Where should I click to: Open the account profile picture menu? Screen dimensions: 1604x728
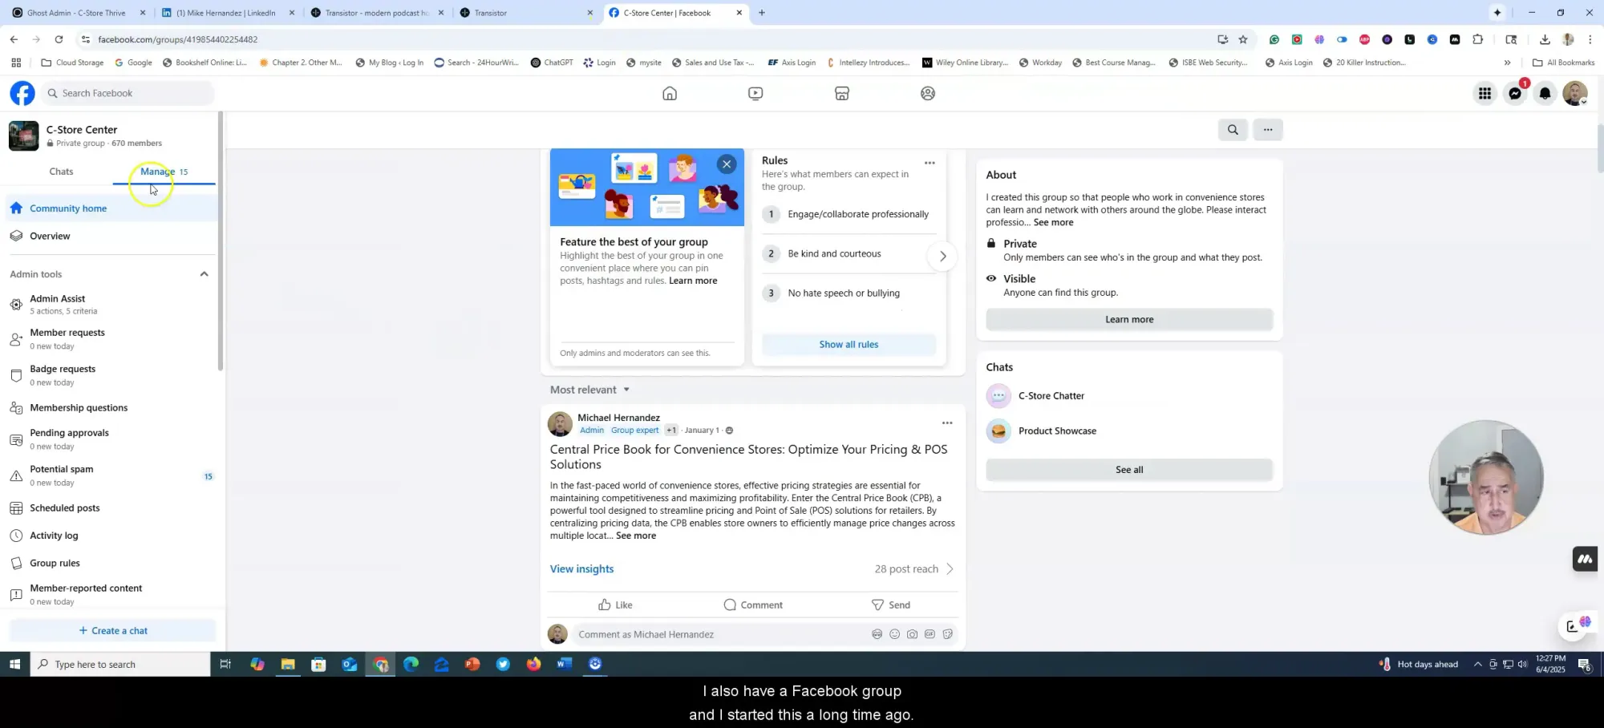tap(1575, 94)
